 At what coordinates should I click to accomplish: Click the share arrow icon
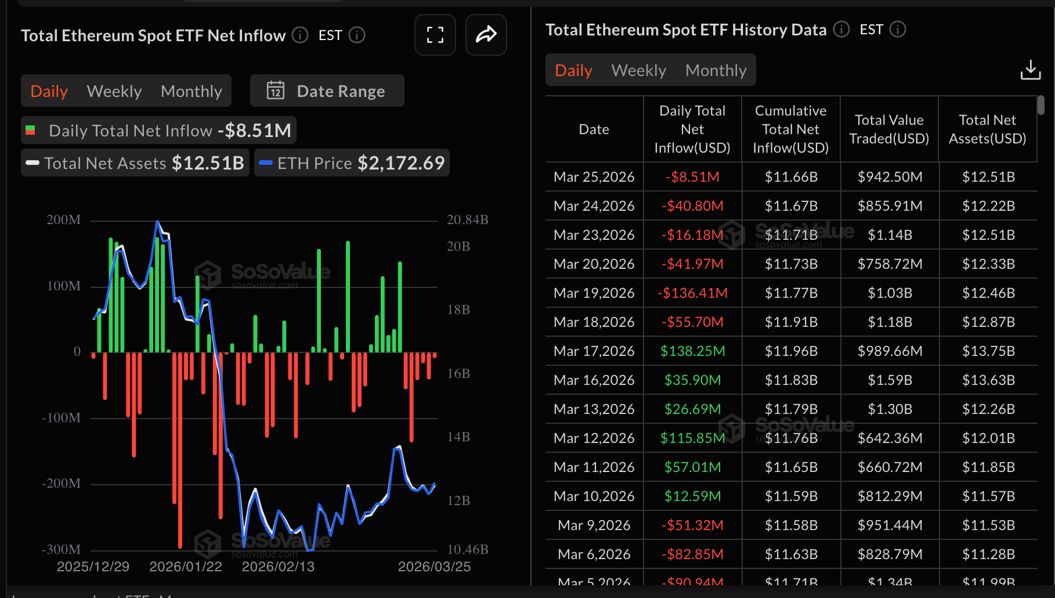[486, 35]
